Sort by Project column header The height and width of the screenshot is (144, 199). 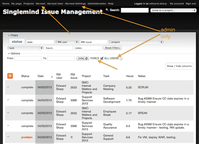(86, 76)
